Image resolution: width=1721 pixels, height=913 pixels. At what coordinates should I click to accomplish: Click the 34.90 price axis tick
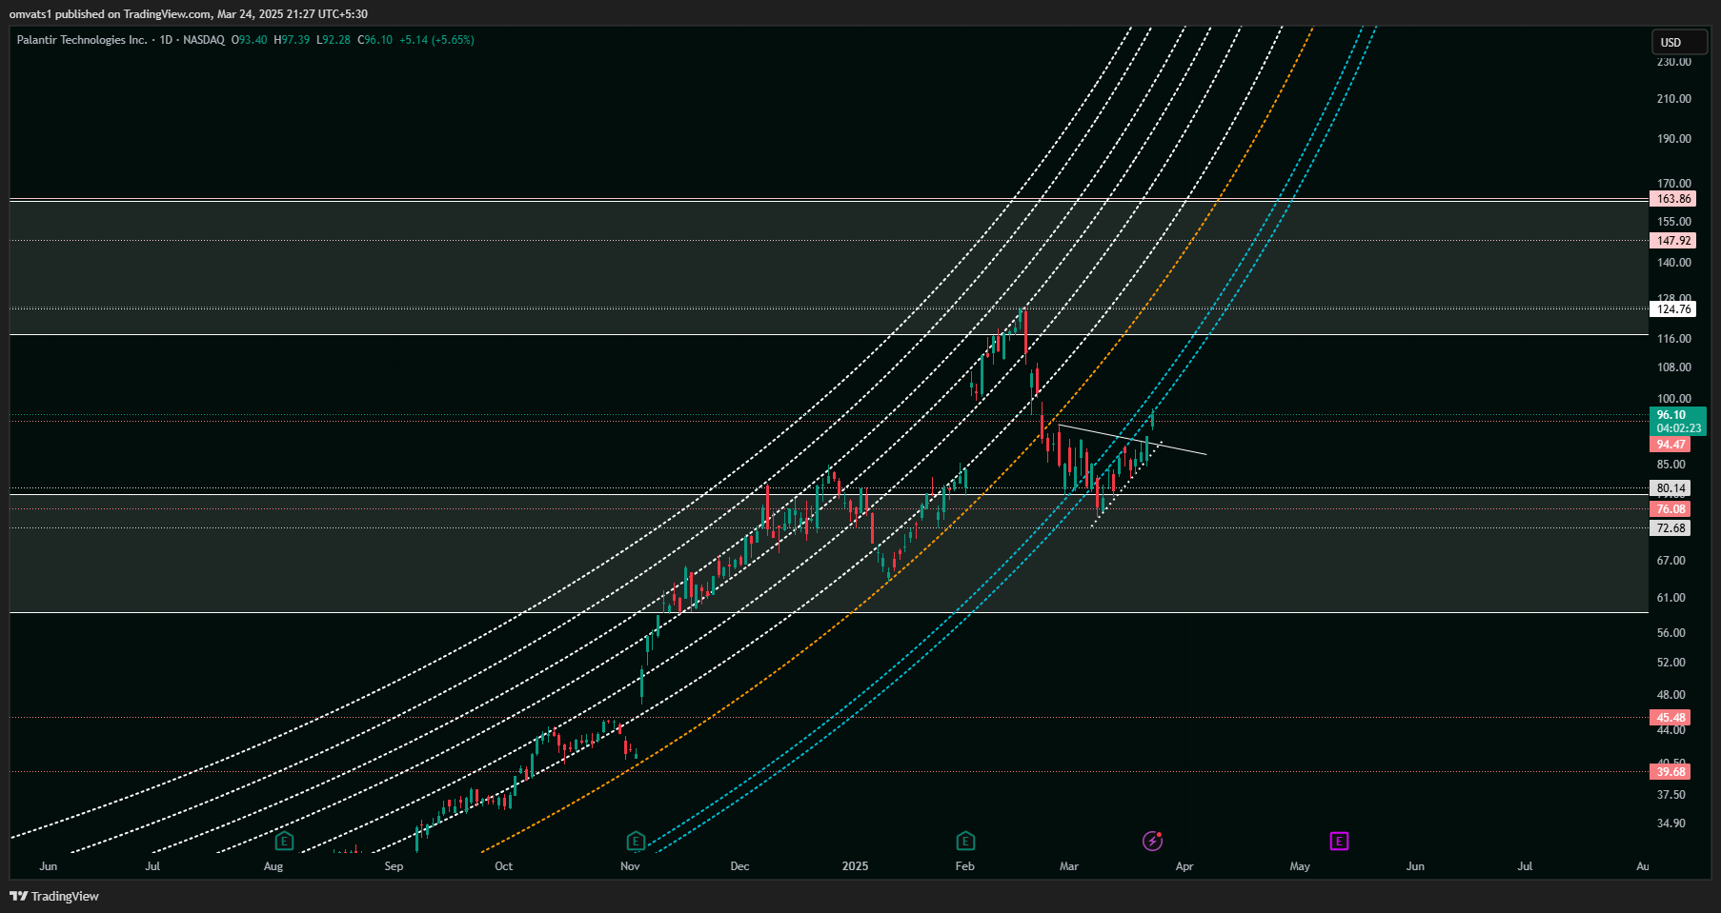tap(1671, 824)
